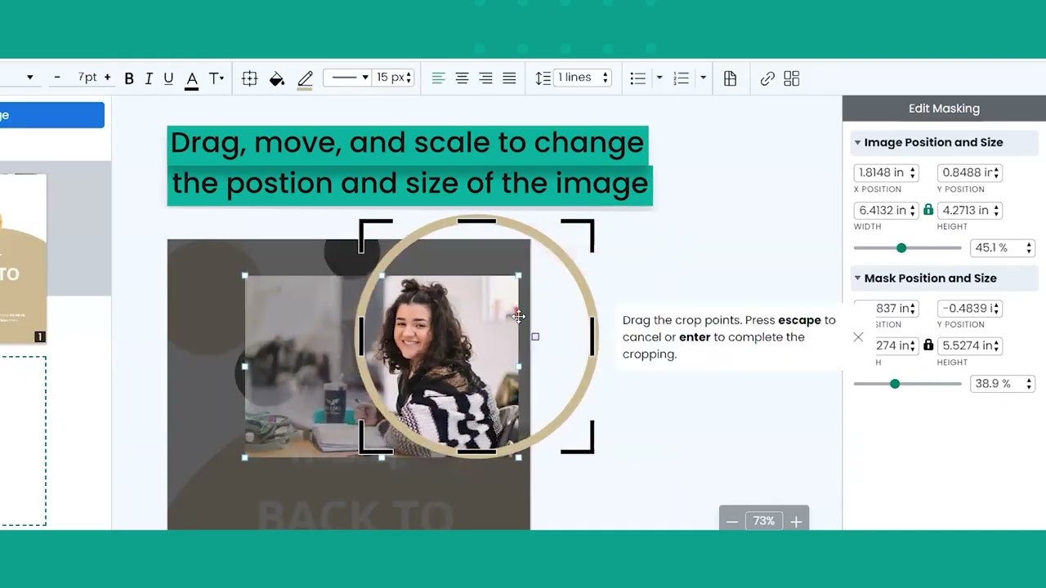Viewport: 1046px width, 588px height.
Task: Click the top-left image resize handle
Action: 245,276
